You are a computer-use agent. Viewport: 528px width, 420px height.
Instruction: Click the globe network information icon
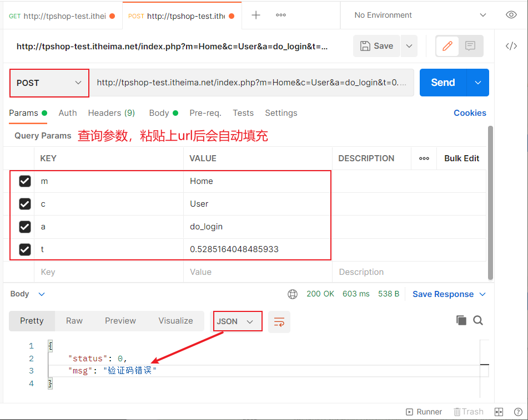click(293, 294)
